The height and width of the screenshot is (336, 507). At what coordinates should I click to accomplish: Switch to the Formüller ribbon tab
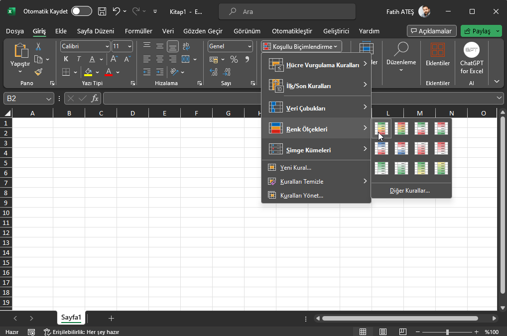(138, 31)
